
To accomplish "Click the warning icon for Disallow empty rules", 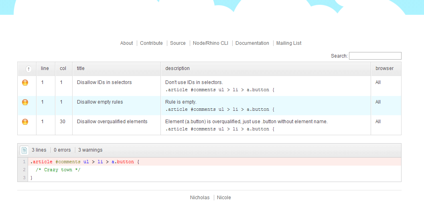I will (x=25, y=102).
